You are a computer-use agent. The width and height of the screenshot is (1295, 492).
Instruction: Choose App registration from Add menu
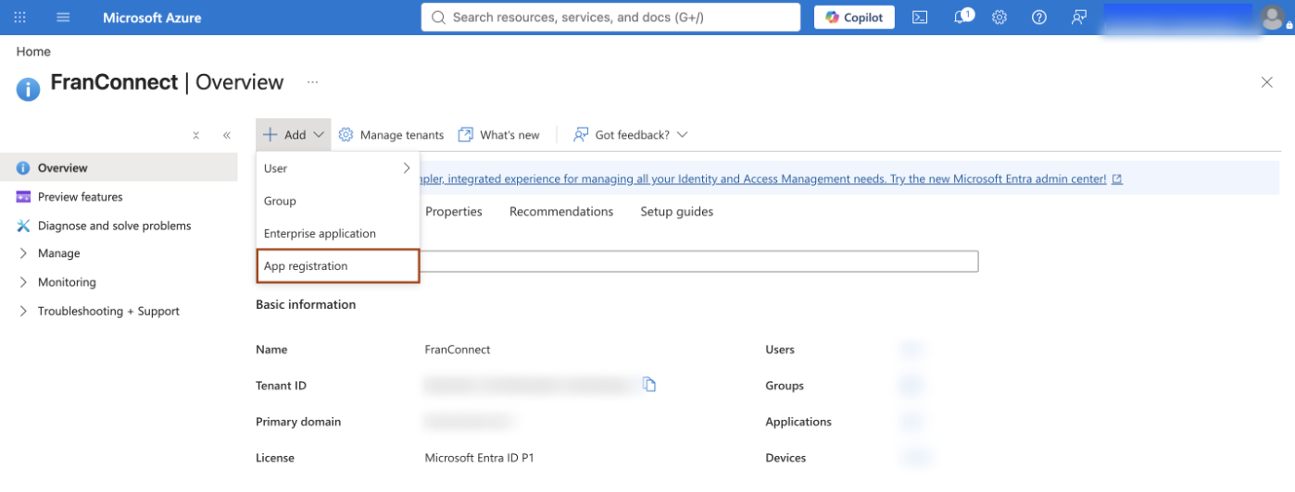(x=338, y=265)
